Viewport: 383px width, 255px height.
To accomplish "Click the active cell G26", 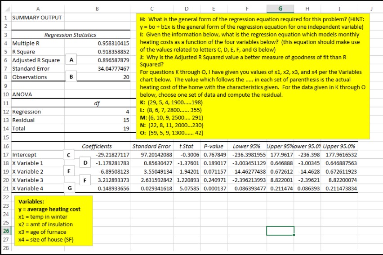I will 280,231.
